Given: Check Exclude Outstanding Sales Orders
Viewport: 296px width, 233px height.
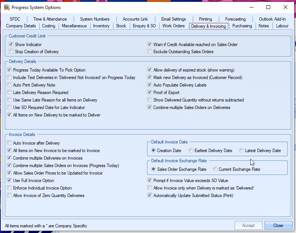Looking at the screenshot, I should pyautogui.click(x=150, y=52).
